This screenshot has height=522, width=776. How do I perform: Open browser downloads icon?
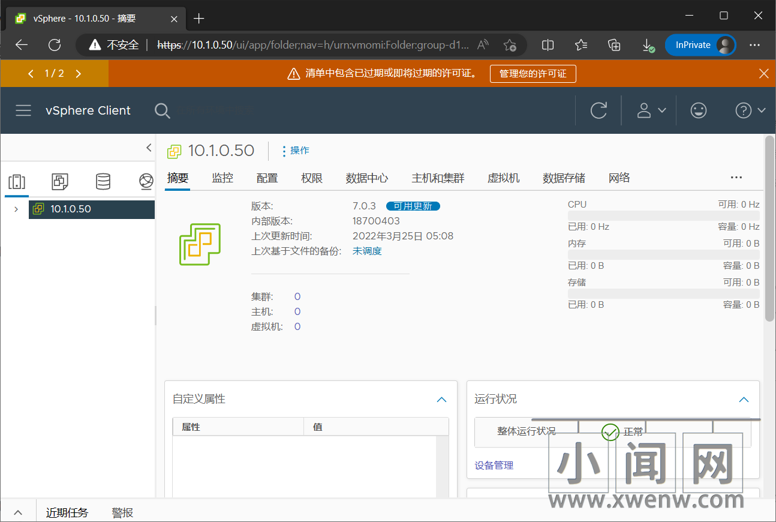(648, 45)
